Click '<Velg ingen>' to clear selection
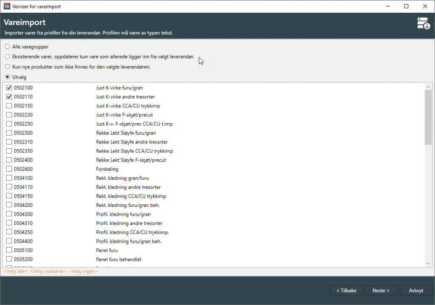This screenshot has height=305, width=435. [x=83, y=271]
